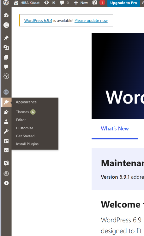Click the Version 6.9.1 text

115,177
